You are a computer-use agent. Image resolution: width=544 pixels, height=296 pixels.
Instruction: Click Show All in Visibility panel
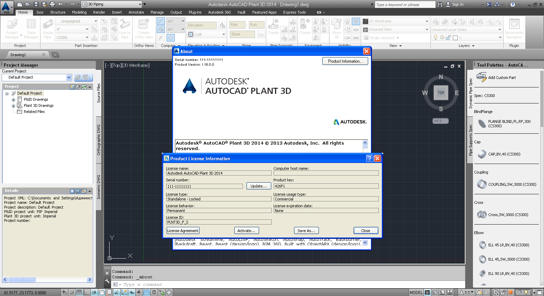(336, 29)
